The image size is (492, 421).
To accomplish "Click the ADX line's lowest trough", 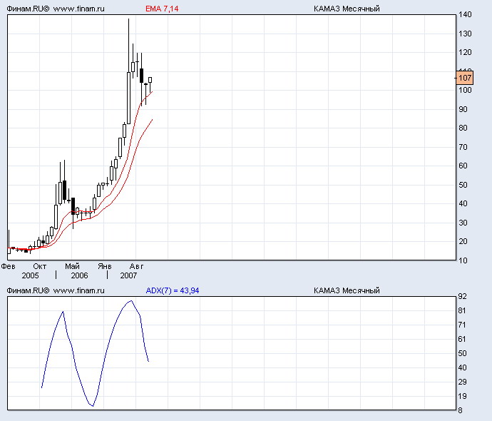I will coord(93,405).
